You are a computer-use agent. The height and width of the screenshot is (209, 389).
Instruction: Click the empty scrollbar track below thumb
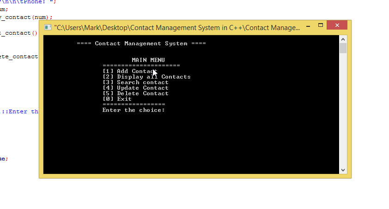tap(342, 111)
